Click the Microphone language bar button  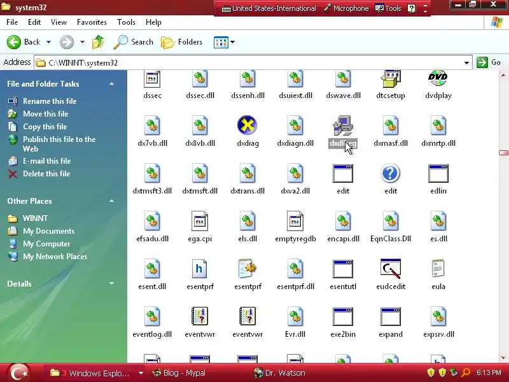click(346, 8)
